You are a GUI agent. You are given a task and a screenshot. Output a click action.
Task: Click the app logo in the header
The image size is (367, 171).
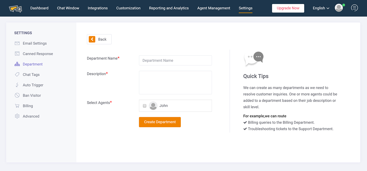point(15,9)
